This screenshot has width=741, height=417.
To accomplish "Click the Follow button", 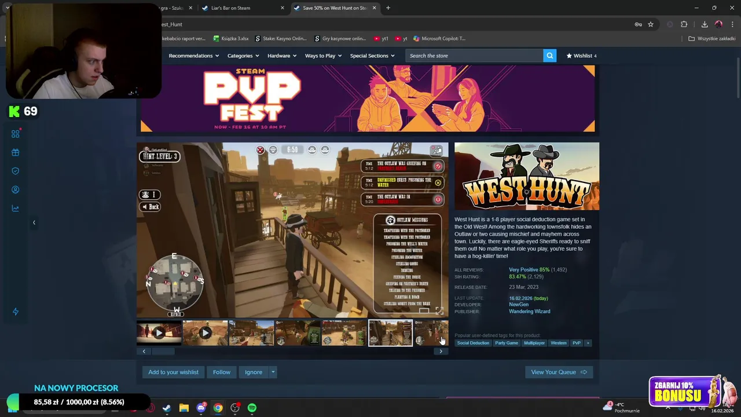I will click(221, 372).
